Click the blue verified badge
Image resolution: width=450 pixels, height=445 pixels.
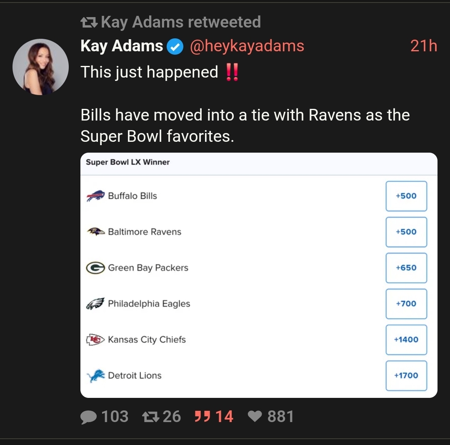pyautogui.click(x=175, y=46)
